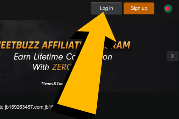
Task: Open the orange Sign up button
Action: pos(139,8)
